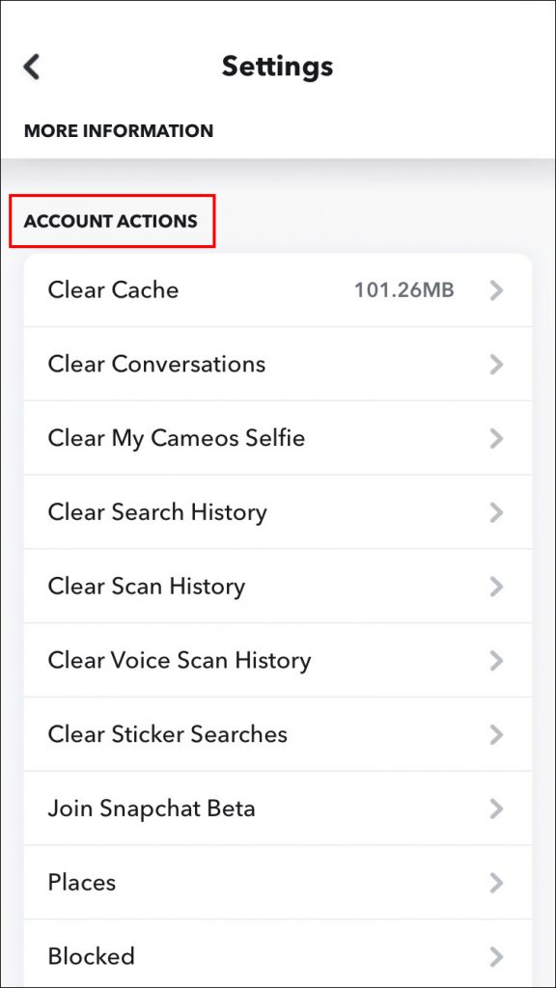Screen dimensions: 556x988
Task: Open Join Snapchat Beta
Action: (278, 808)
